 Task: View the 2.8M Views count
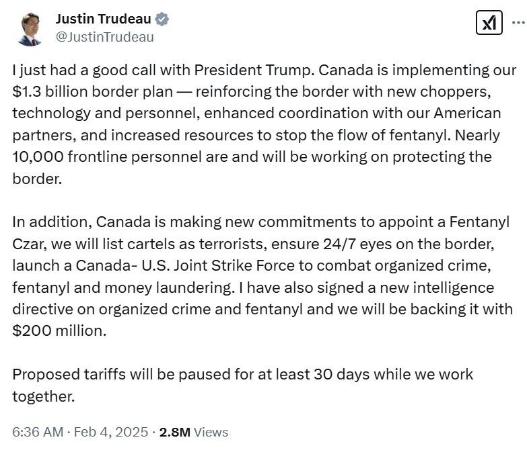194,432
